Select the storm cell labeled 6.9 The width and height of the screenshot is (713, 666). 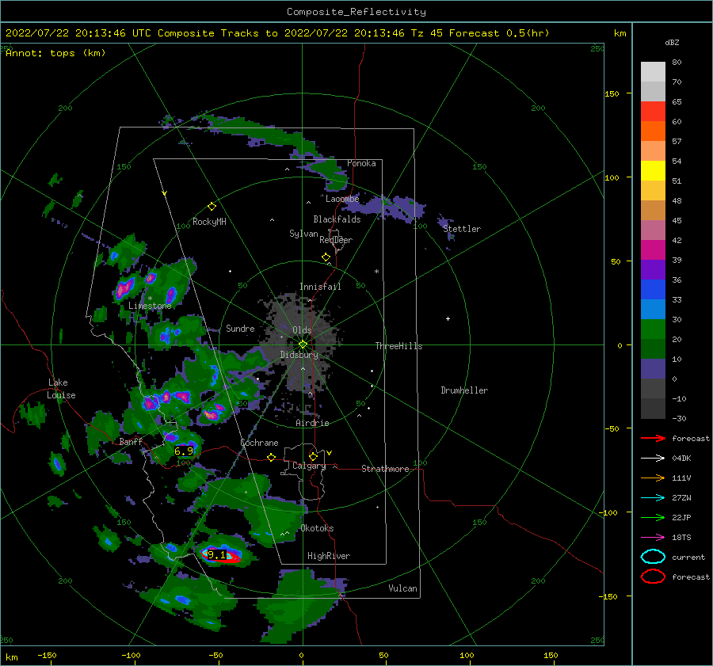(184, 451)
